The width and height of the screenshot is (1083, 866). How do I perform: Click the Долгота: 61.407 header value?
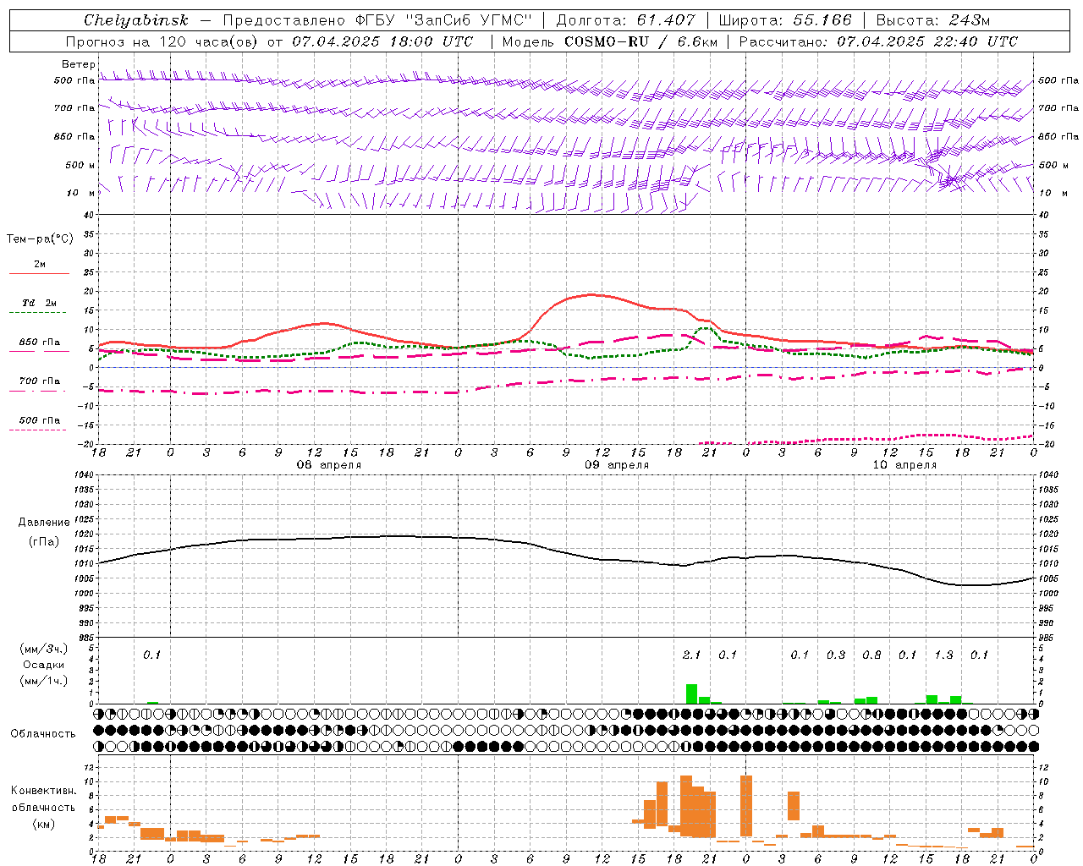coord(625,20)
